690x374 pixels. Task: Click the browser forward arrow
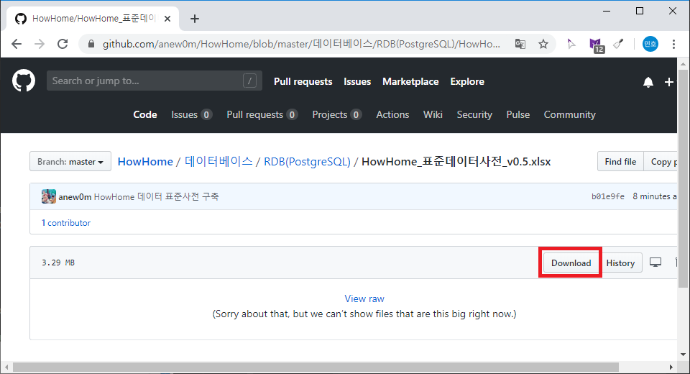coord(40,44)
